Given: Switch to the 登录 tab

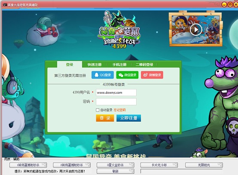Looking at the screenshot, I should [x=70, y=64].
